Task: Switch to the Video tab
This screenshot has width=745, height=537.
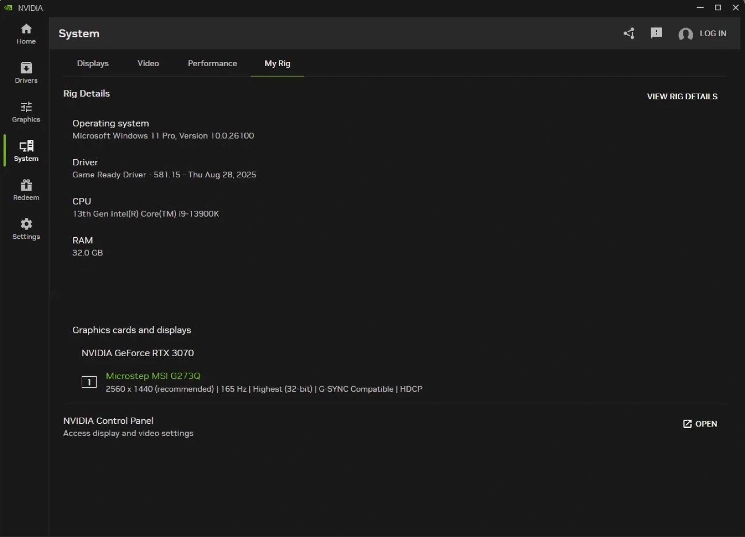Action: click(x=148, y=64)
